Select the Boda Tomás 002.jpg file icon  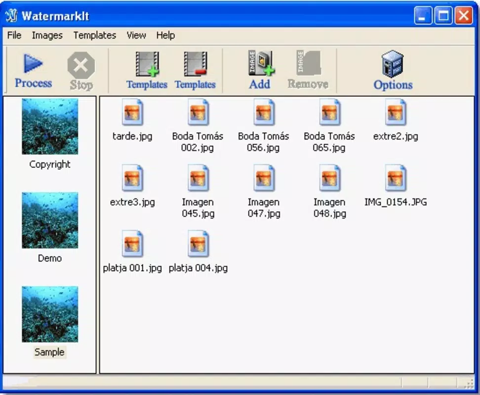pos(198,112)
